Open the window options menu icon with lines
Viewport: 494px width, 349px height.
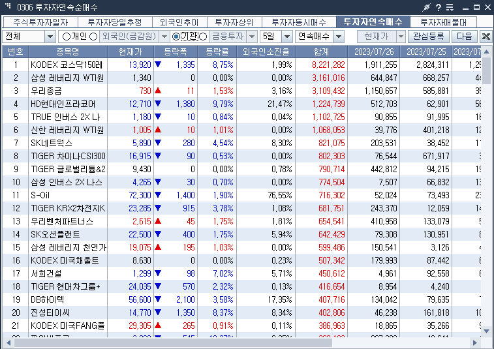450,7
